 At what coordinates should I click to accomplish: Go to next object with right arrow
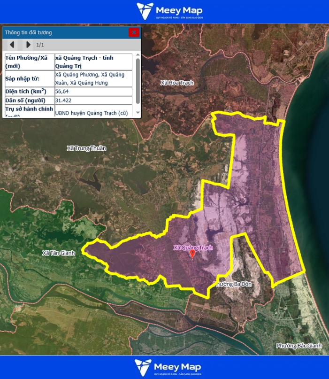[28, 45]
